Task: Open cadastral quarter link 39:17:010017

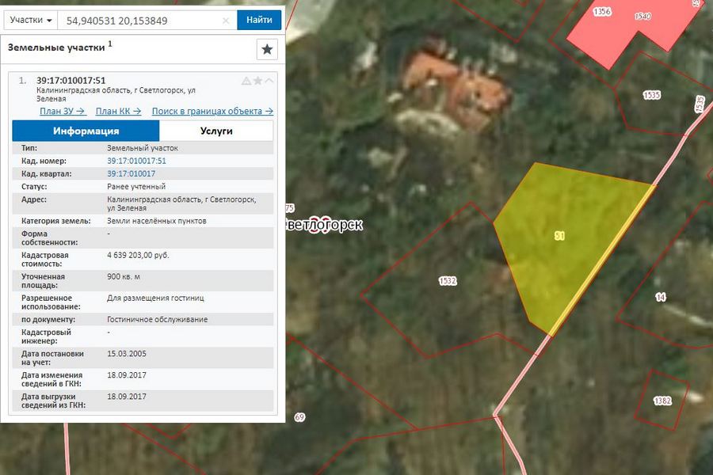Action: 131,173
